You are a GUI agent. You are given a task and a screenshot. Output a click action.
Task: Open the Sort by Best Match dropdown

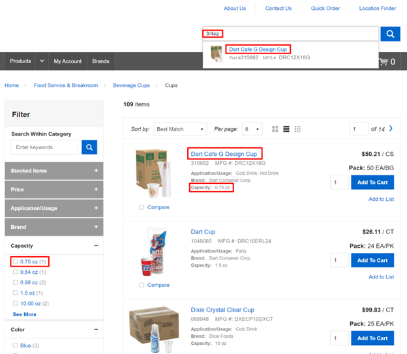pyautogui.click(x=181, y=129)
